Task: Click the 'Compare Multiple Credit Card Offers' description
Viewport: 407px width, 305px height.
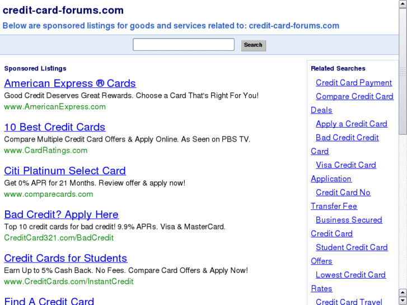Action: point(127,139)
